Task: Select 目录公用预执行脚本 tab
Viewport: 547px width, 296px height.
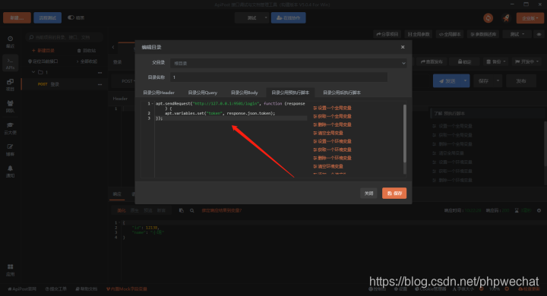Action: click(x=290, y=93)
